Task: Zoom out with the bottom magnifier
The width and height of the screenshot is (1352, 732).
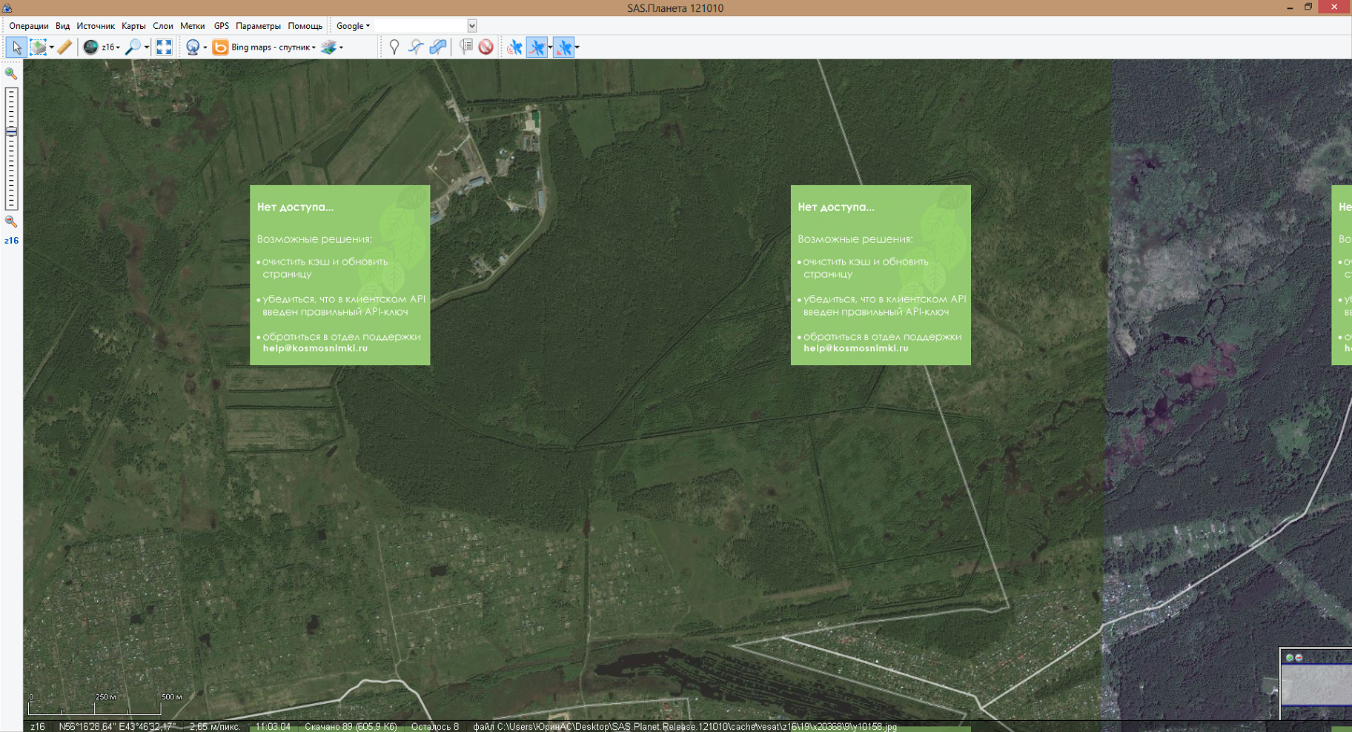Action: (10, 222)
